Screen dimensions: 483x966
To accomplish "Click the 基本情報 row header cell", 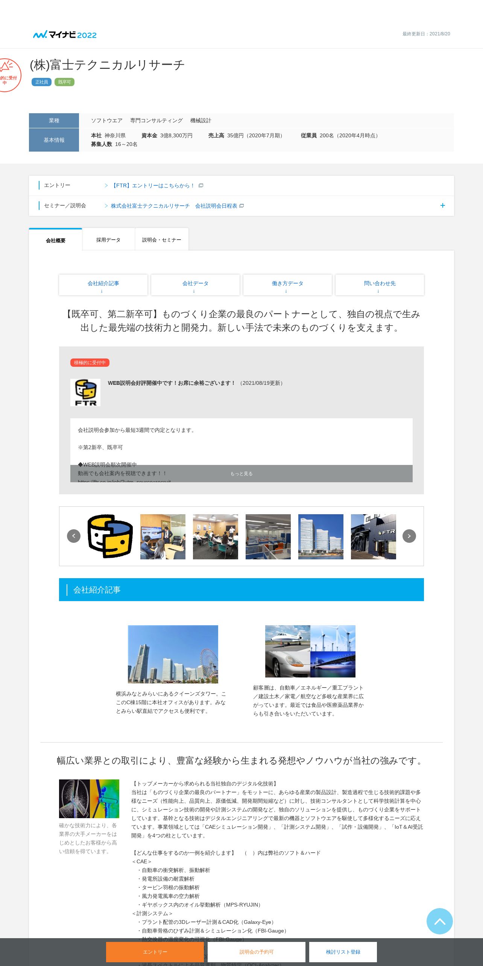I will point(54,140).
